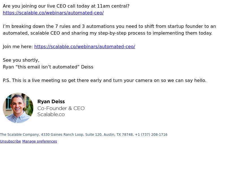Click the 'Co-Founder & CEO' title text
This screenshot has width=226, height=169.
click(61, 108)
